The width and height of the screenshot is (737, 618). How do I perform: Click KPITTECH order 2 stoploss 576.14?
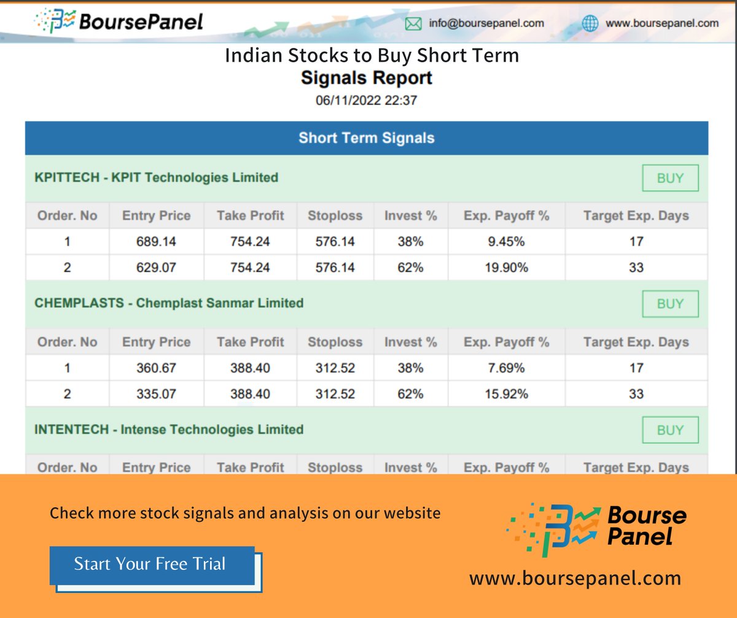pyautogui.click(x=335, y=267)
